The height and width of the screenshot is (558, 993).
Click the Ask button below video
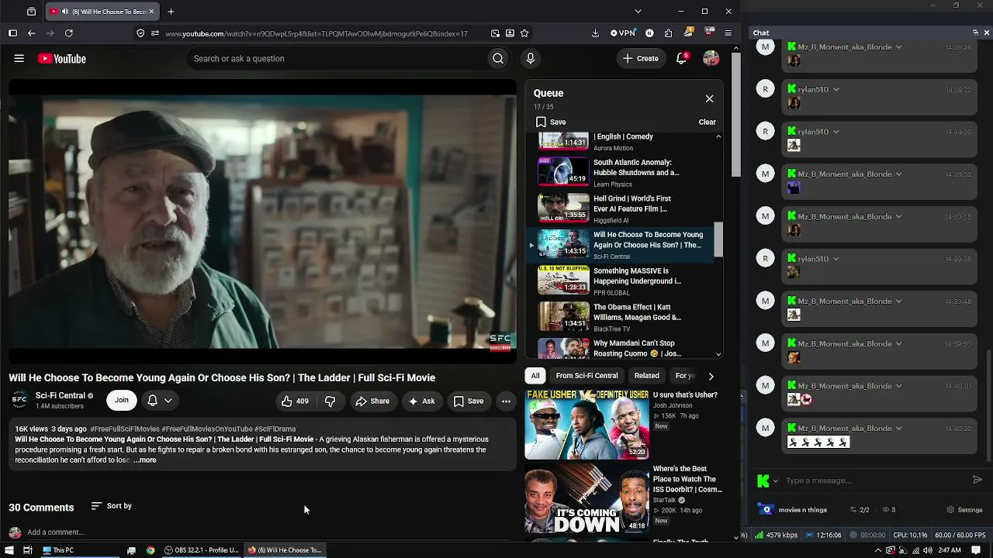(422, 401)
